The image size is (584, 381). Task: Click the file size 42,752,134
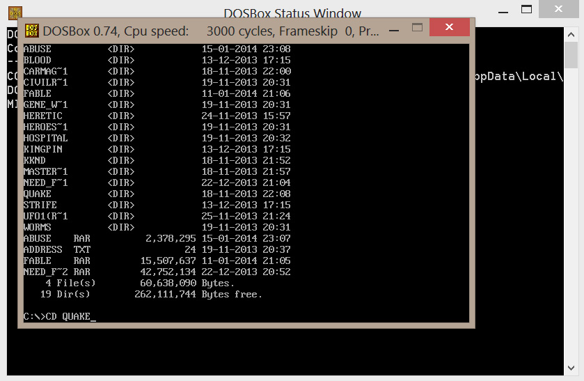click(x=168, y=272)
